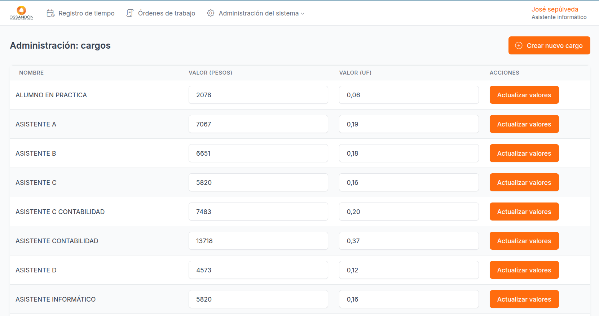Click the Asistente informático role label
599x316 pixels.
click(559, 17)
